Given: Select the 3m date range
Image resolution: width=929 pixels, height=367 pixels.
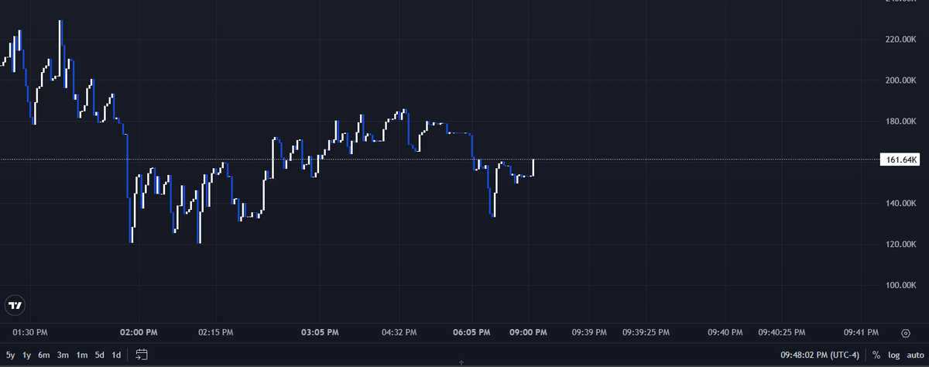Looking at the screenshot, I should click(x=63, y=355).
